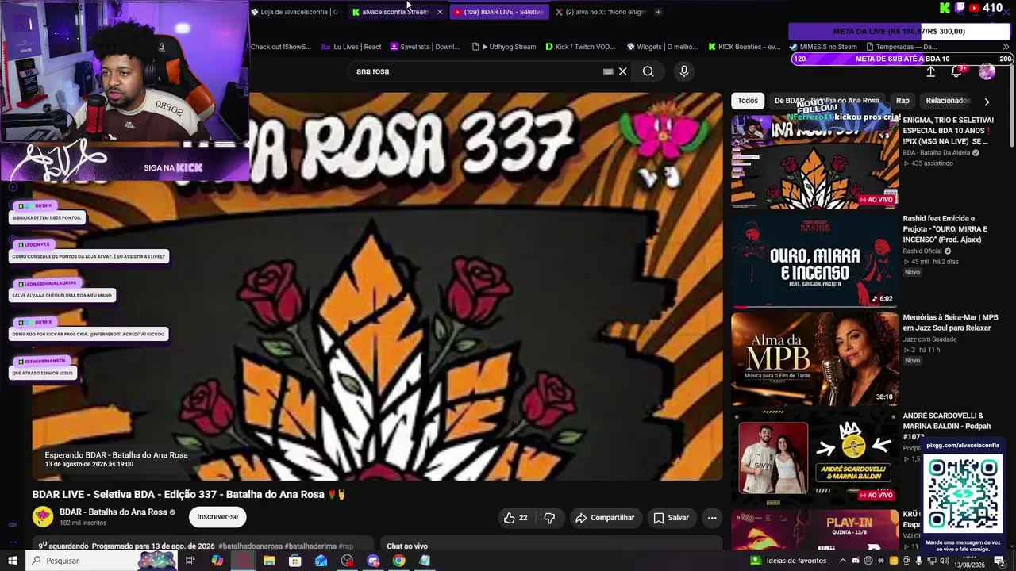Show hidden bookmarks with the double chevron
1016x571 pixels.
(x=1006, y=47)
